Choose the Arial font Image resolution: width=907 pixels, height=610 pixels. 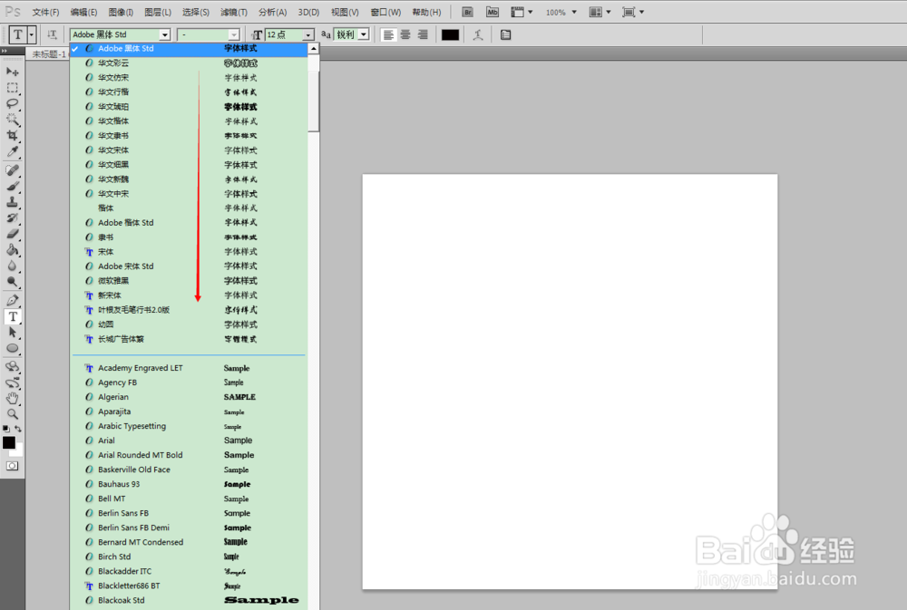[x=189, y=441]
